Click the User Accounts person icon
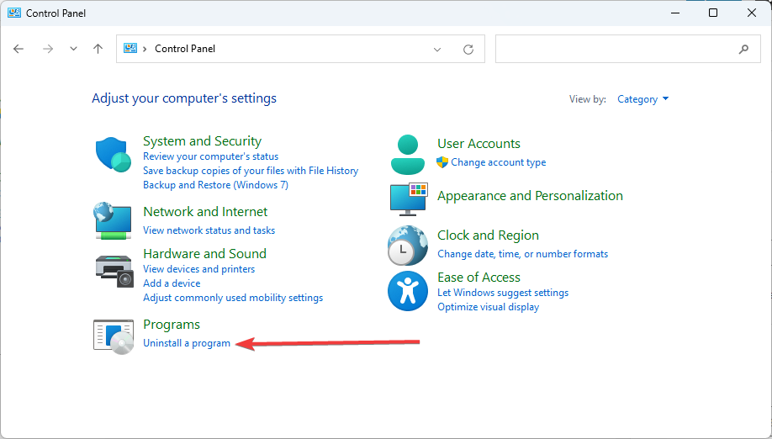 coord(408,155)
